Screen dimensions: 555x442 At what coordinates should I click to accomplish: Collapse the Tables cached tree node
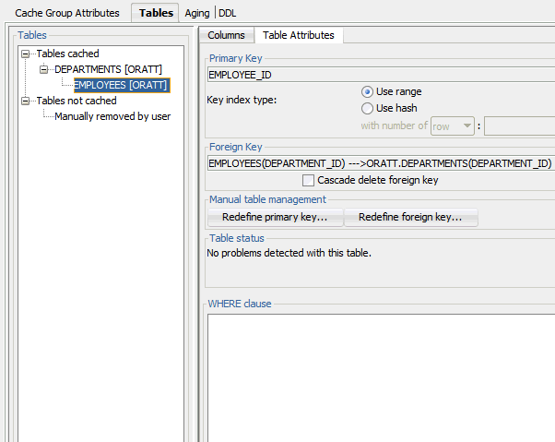coord(26,54)
